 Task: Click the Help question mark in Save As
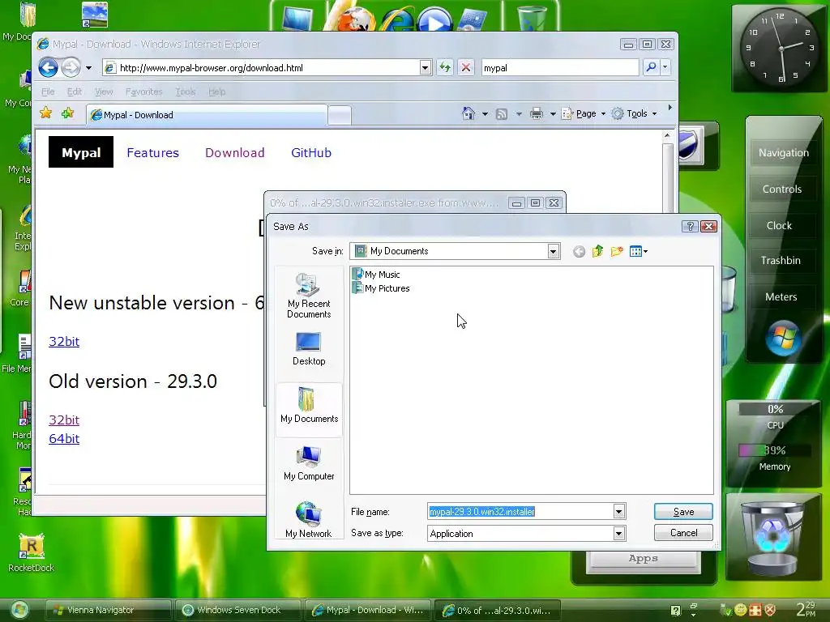[690, 227]
